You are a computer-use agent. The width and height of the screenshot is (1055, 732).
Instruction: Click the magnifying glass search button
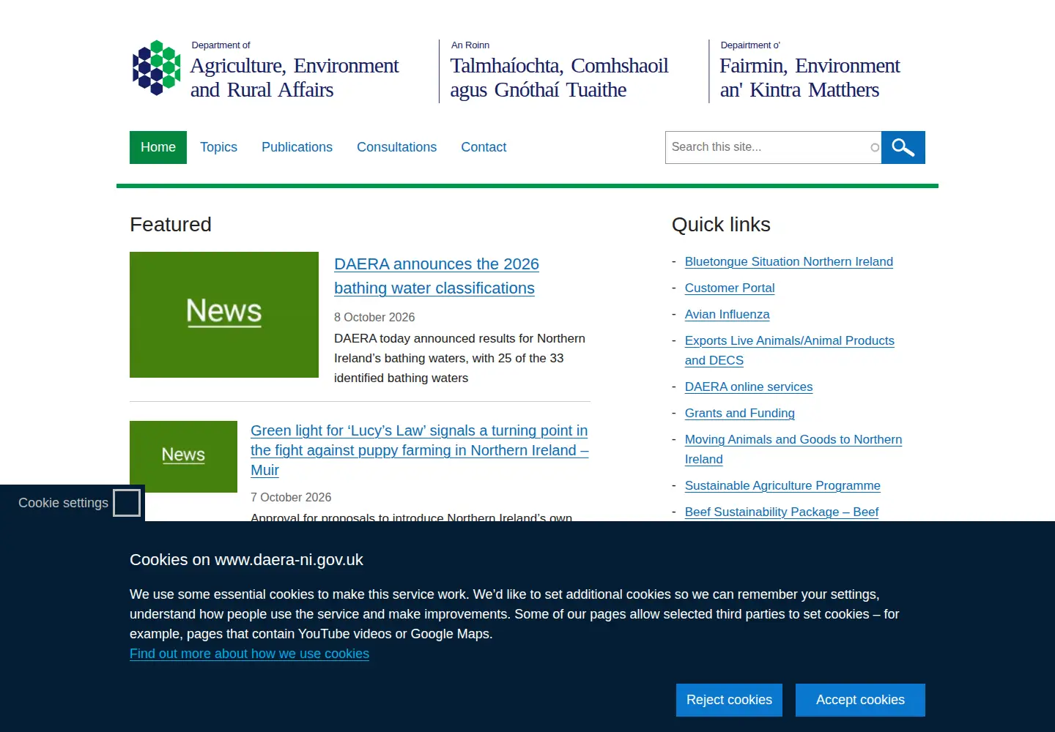[903, 147]
